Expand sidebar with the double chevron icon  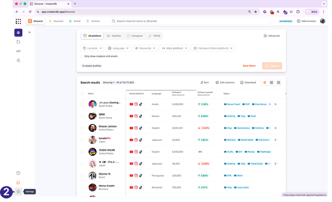[29, 33]
